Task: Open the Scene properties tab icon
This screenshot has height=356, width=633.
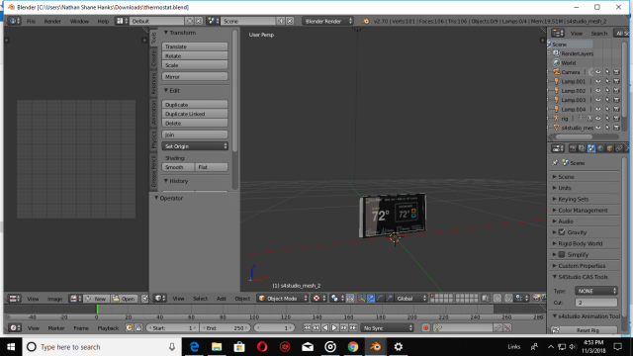Action: [x=591, y=148]
